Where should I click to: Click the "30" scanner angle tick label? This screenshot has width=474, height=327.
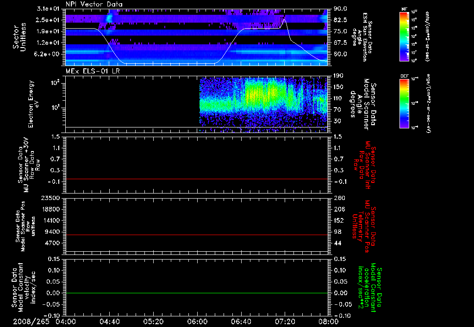tap(337, 121)
